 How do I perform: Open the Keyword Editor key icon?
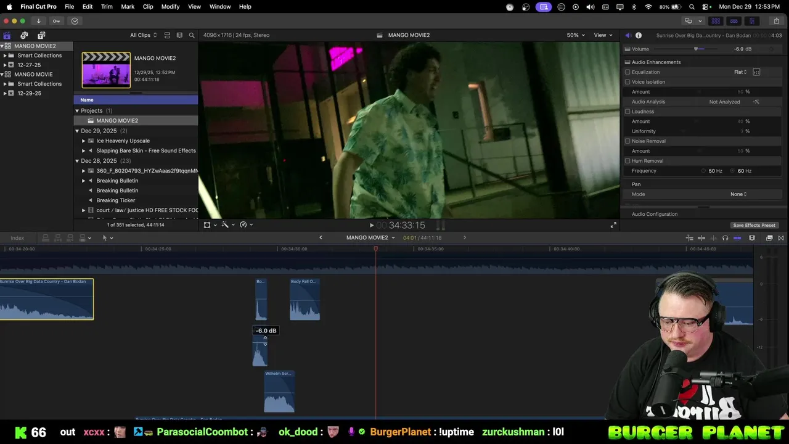click(x=56, y=21)
